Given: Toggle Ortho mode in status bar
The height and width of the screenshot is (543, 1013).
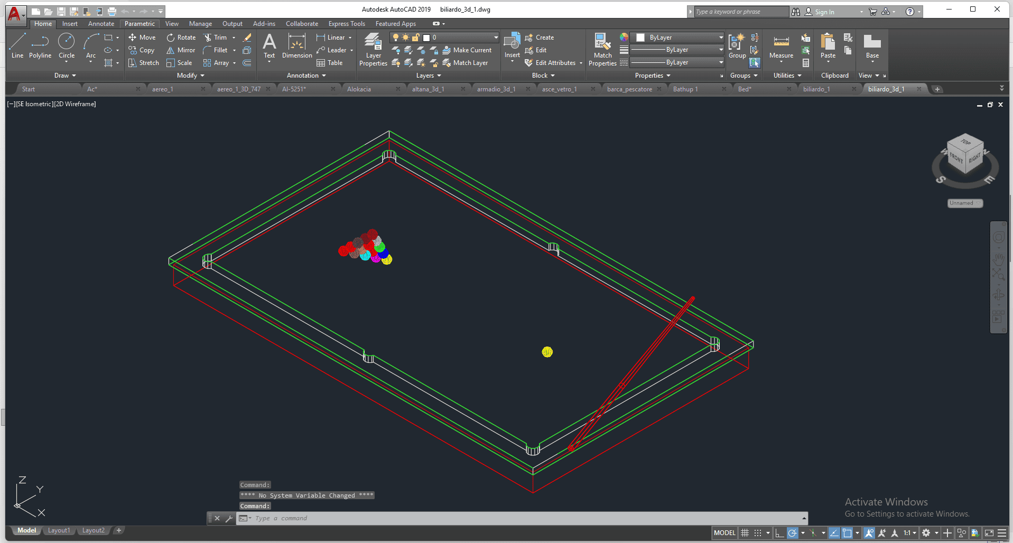Looking at the screenshot, I should (x=779, y=533).
